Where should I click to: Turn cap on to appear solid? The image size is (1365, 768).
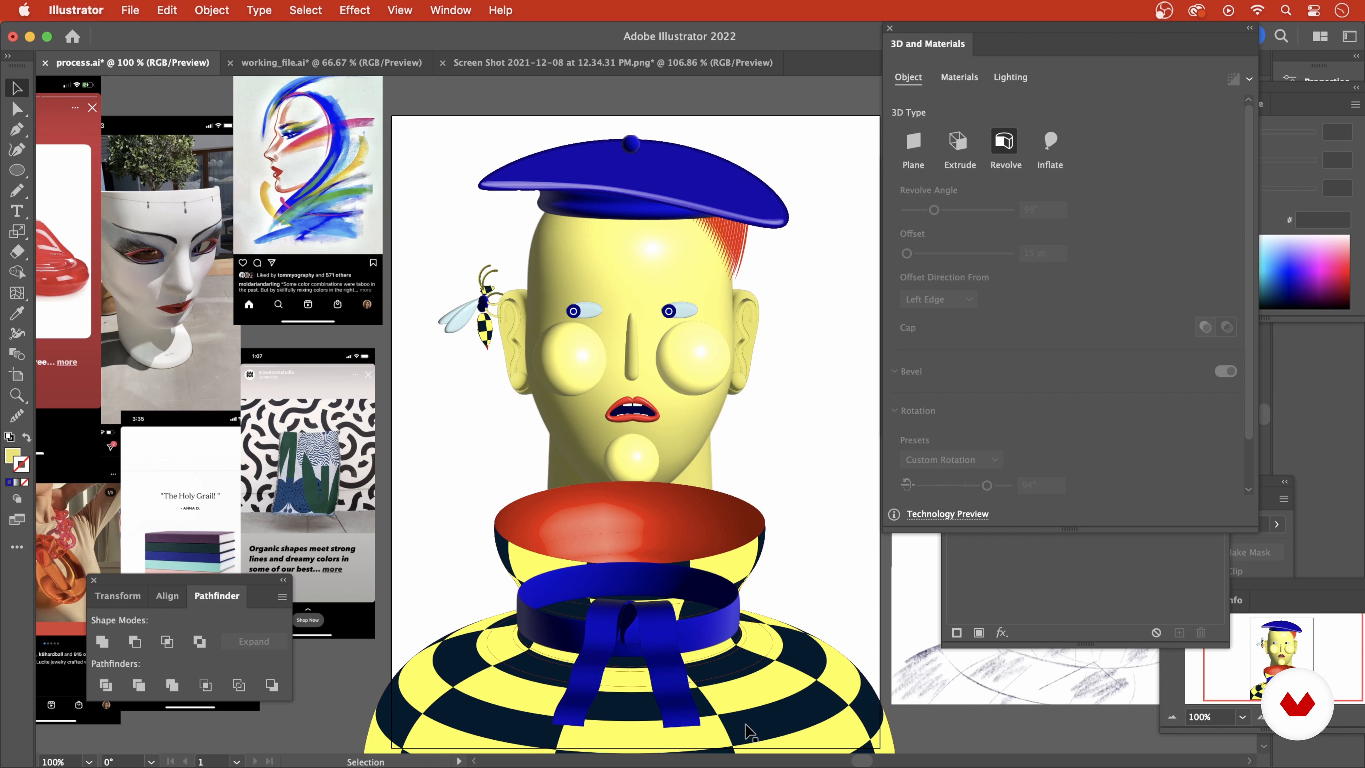point(1205,327)
